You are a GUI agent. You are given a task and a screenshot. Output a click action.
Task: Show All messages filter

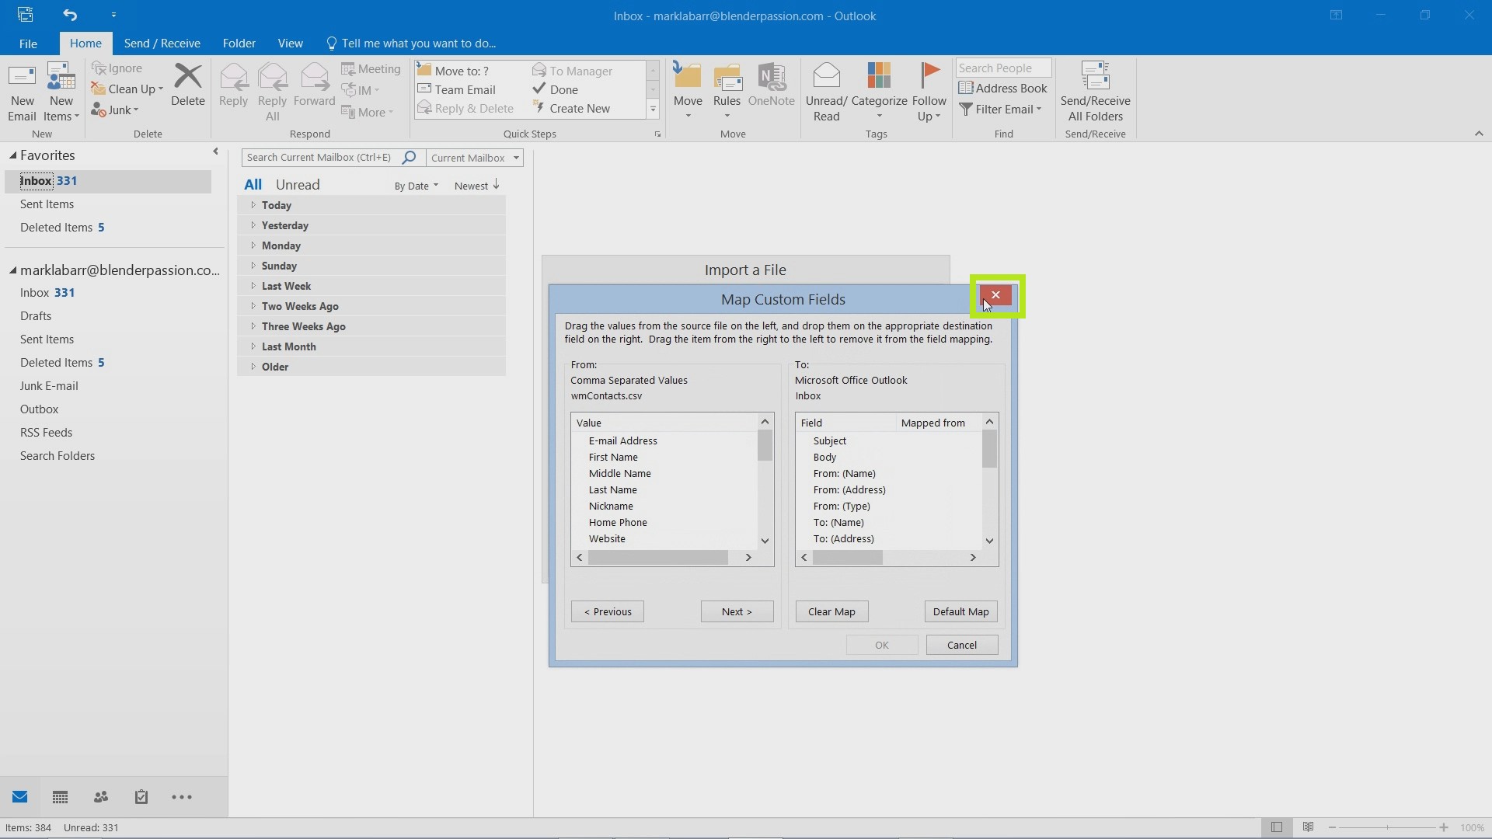click(253, 185)
